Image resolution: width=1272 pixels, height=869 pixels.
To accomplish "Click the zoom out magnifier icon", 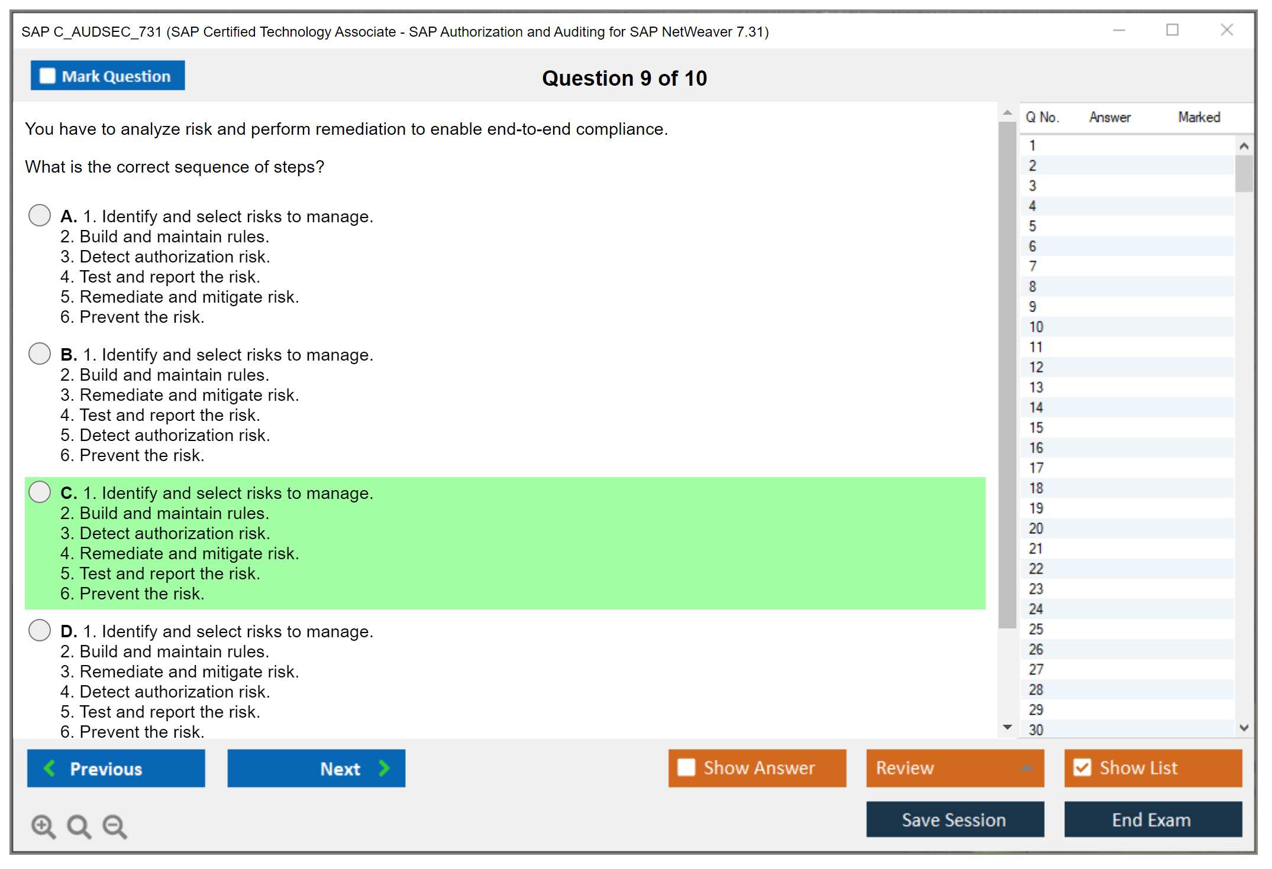I will point(114,826).
